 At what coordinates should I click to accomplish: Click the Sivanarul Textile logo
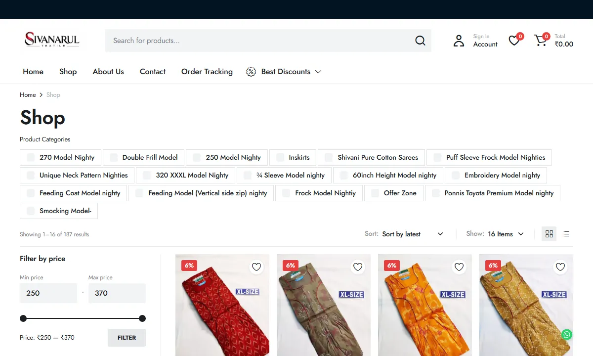(52, 40)
